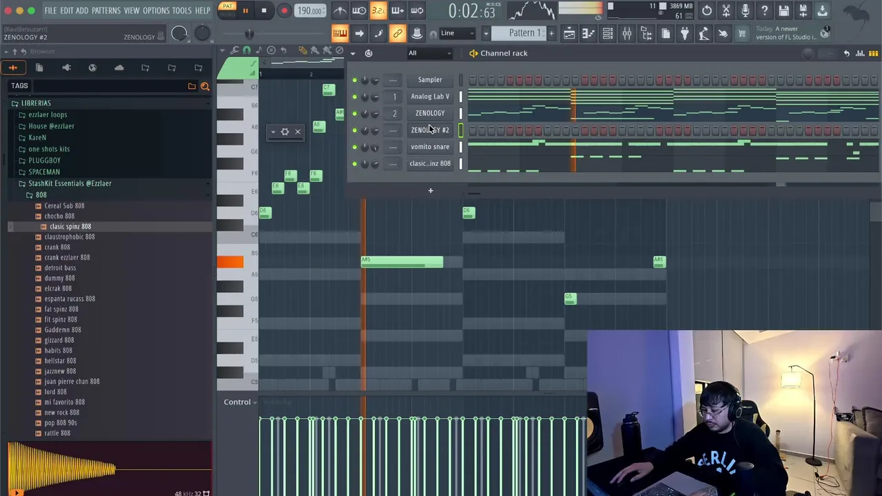Open the audio editor scissors icon
The height and width of the screenshot is (496, 882).
point(726,11)
